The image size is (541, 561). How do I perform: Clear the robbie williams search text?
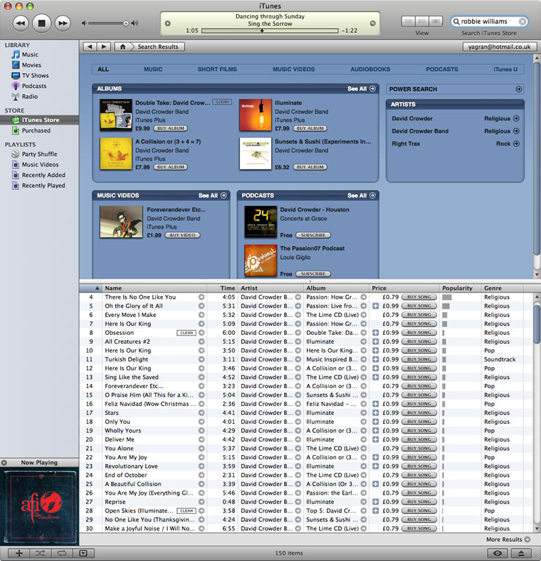(x=523, y=21)
